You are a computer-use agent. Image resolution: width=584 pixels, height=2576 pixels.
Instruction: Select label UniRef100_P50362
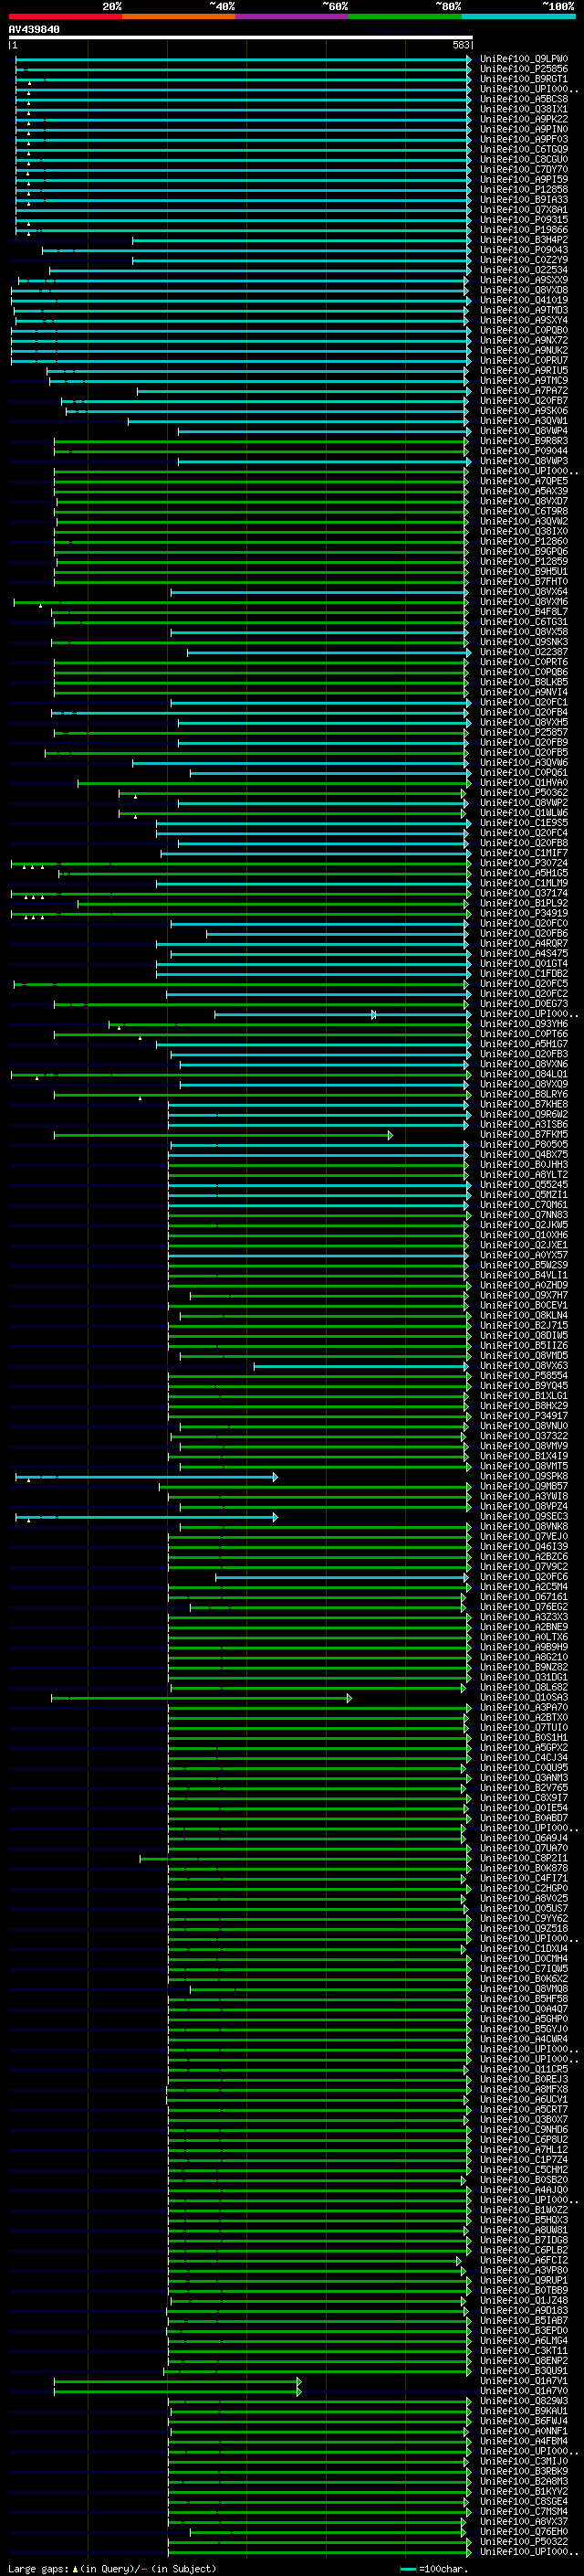tap(523, 793)
